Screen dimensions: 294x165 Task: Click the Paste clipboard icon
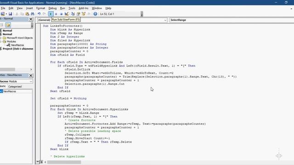point(27,14)
